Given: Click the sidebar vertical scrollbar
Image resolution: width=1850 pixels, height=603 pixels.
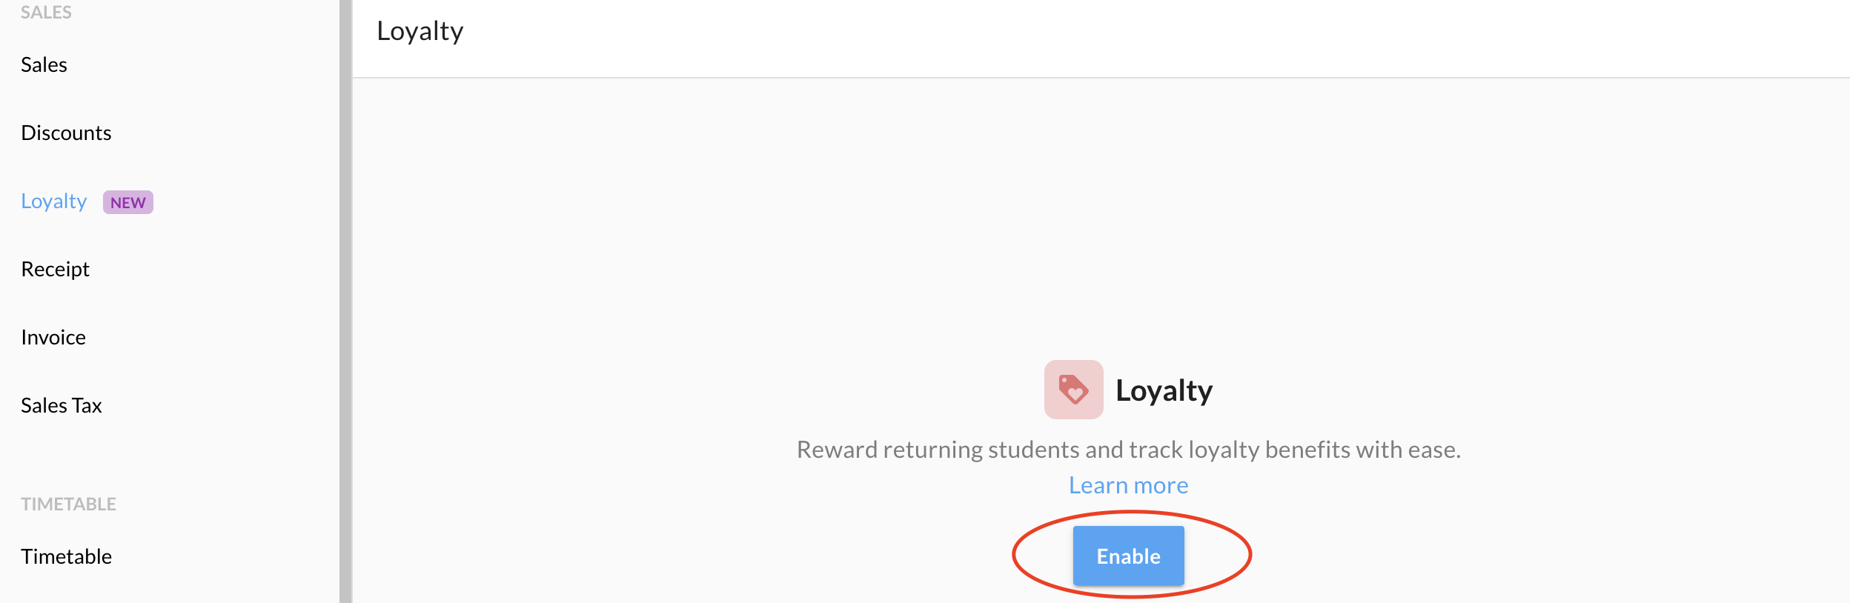Looking at the screenshot, I should (345, 301).
